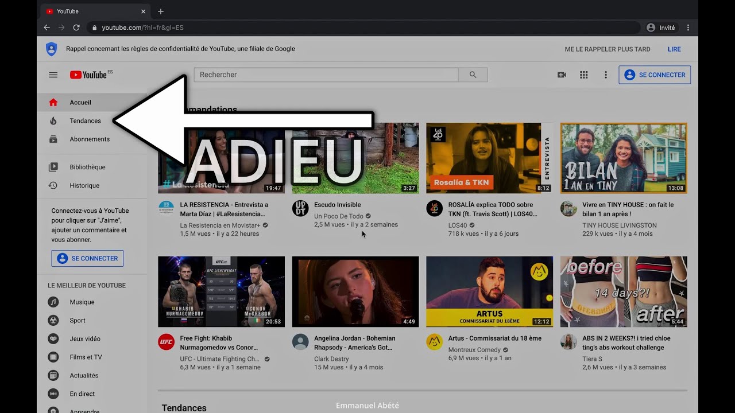735x413 pixels.
Task: Open Escudo Invisible video title
Action: (x=338, y=205)
